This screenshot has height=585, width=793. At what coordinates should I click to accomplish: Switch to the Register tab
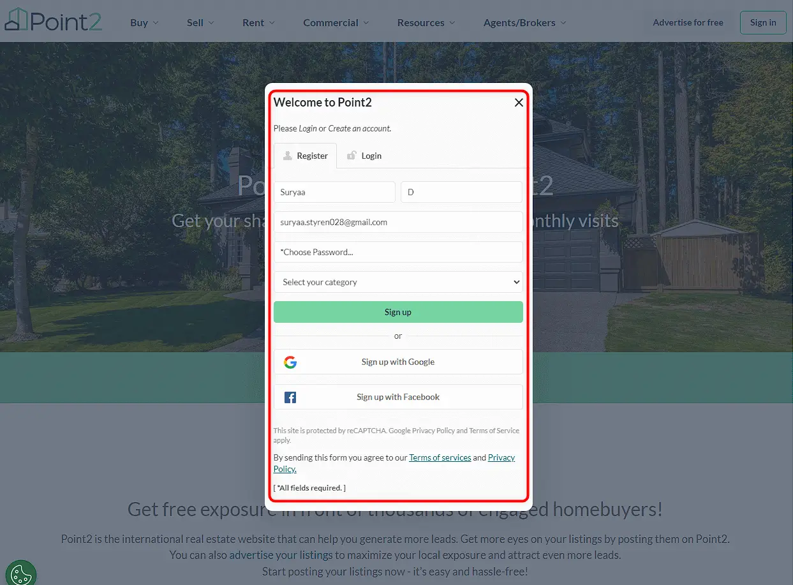305,156
